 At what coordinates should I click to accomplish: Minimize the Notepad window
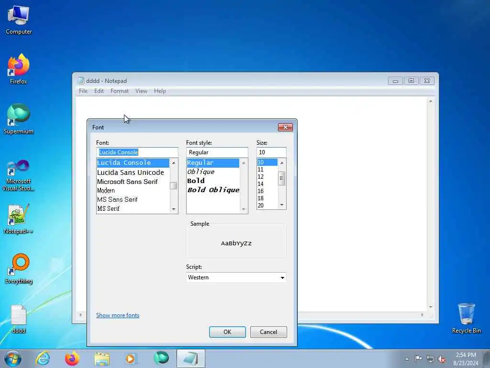tap(395, 81)
